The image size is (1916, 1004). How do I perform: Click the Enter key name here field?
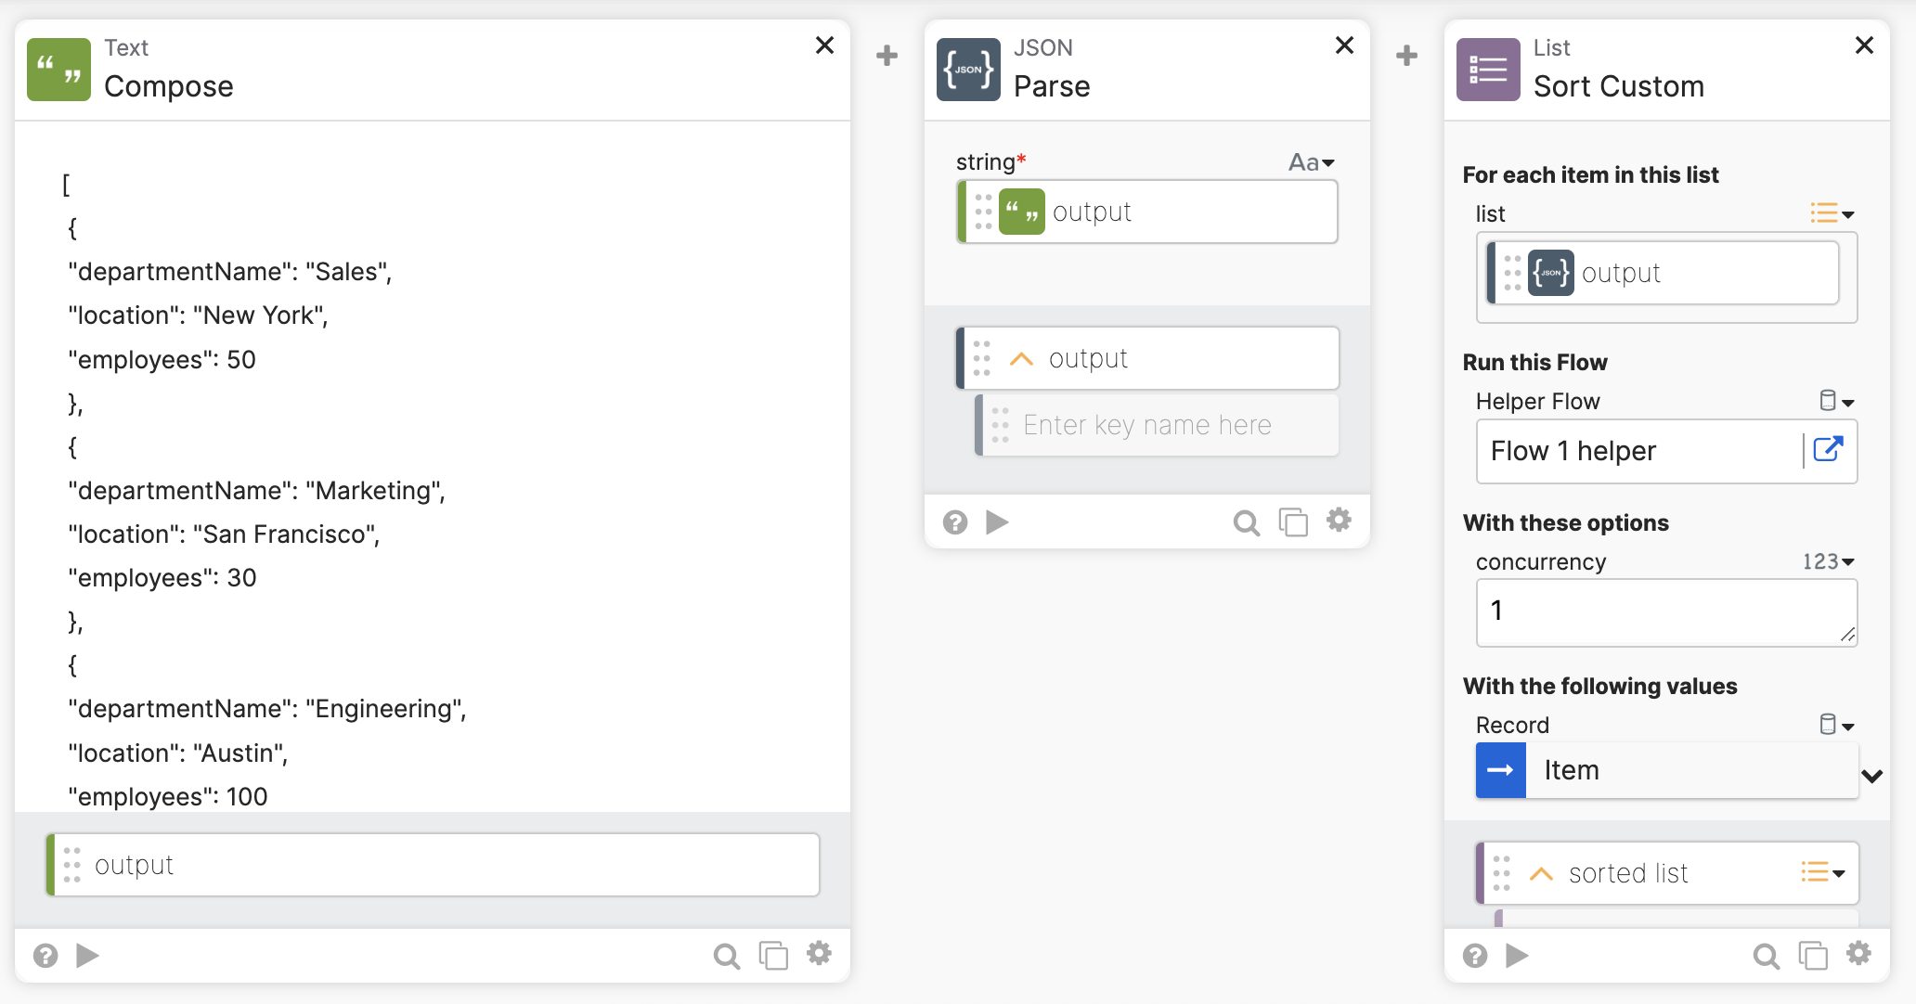[x=1160, y=425]
